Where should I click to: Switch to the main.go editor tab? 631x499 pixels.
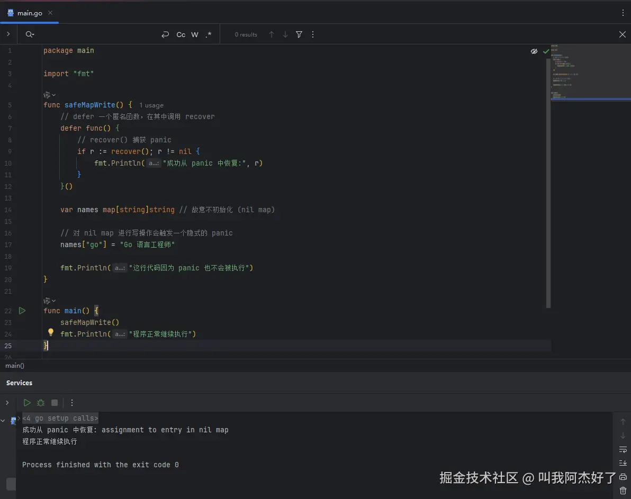29,13
